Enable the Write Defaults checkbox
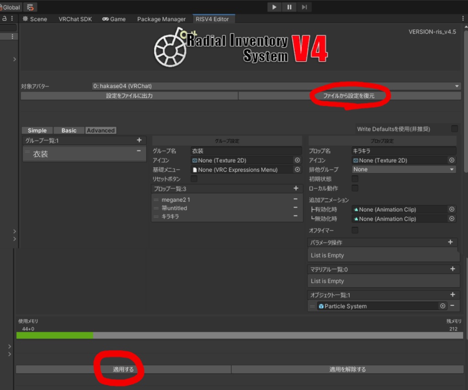 (454, 129)
